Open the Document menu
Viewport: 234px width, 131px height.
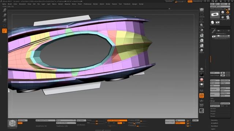click(x=22, y=4)
